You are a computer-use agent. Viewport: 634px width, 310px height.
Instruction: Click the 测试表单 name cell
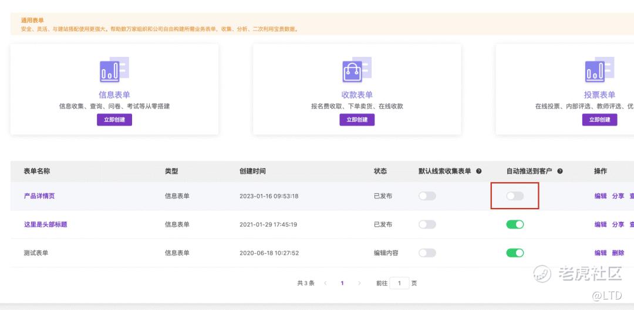pos(36,253)
